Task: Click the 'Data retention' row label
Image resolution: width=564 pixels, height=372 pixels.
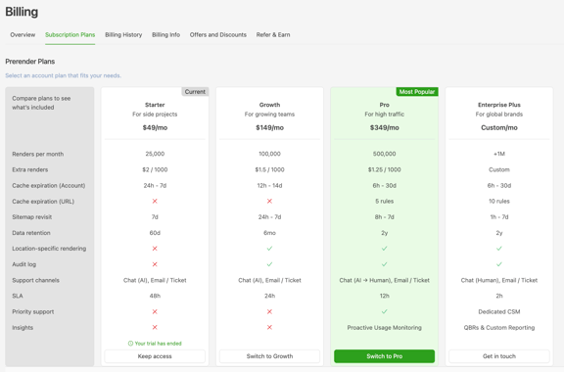Action: coord(31,233)
